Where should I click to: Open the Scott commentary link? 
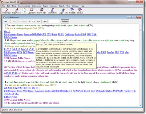coord(12,94)
